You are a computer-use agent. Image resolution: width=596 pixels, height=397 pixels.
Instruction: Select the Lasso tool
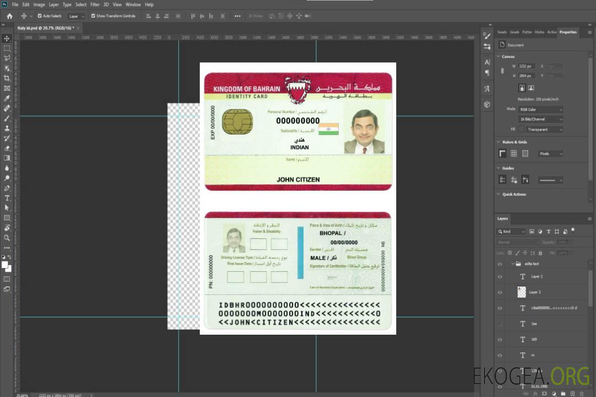(7, 58)
